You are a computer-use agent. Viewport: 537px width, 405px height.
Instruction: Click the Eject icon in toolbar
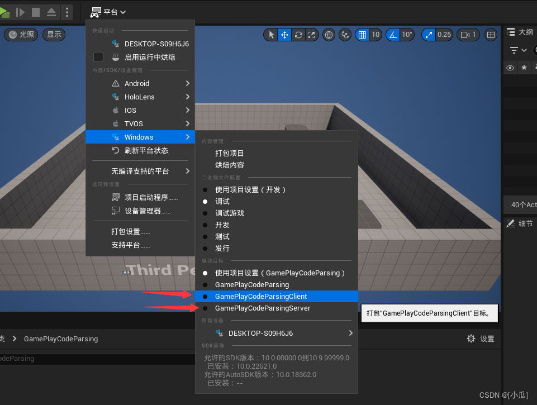click(51, 12)
